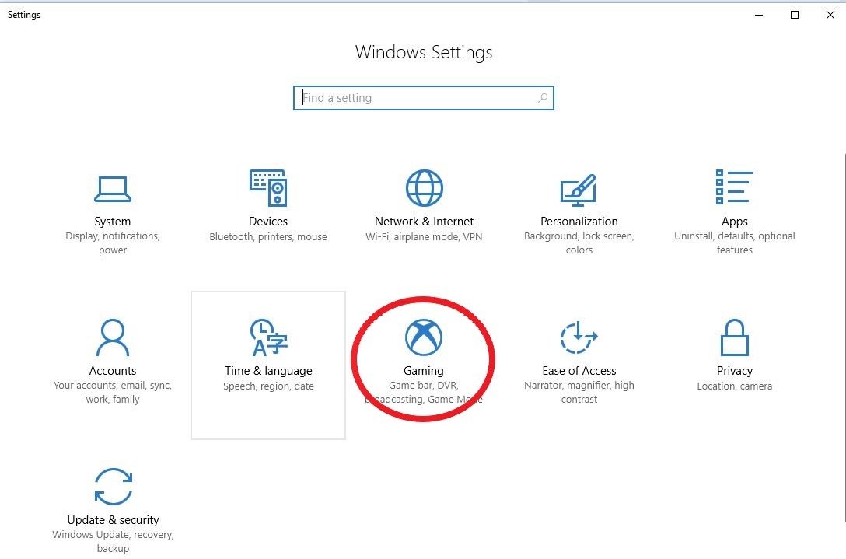This screenshot has width=846, height=559.
Task: Click the Find a setting search box
Action: click(424, 98)
